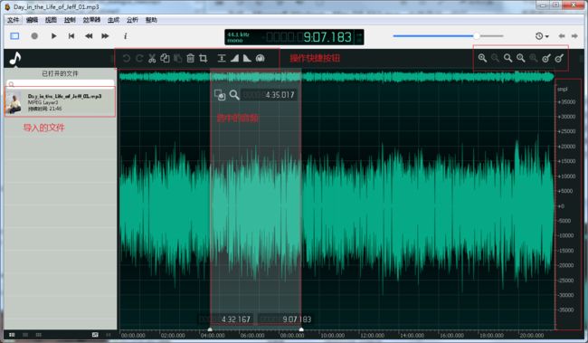The image size is (588, 343).
Task: Crop audio with the crop icon
Action: (x=204, y=58)
